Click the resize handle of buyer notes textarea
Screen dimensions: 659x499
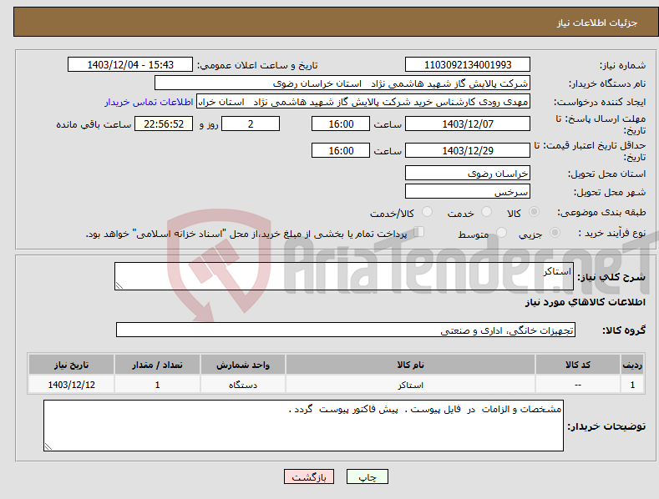[48, 446]
